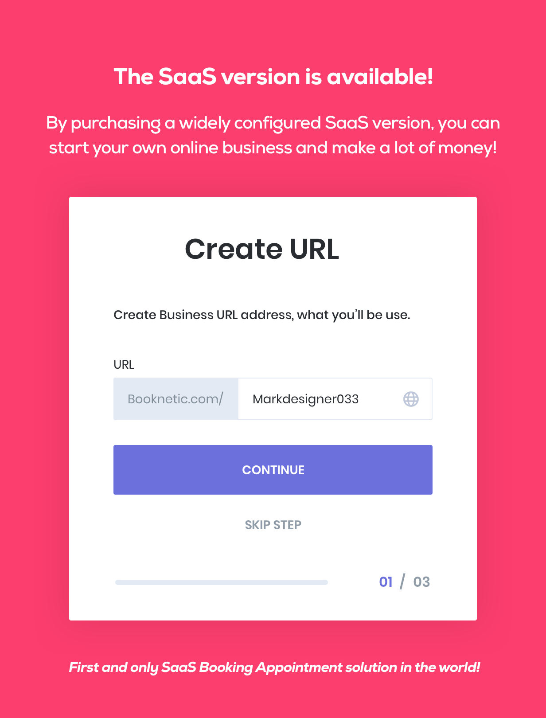Click the 'start your own online business' line
Image resolution: width=546 pixels, height=718 pixels.
(x=273, y=148)
